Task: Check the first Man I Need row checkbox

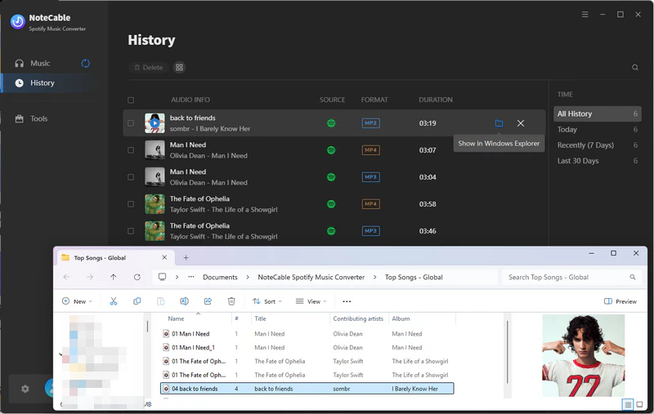Action: coord(131,150)
